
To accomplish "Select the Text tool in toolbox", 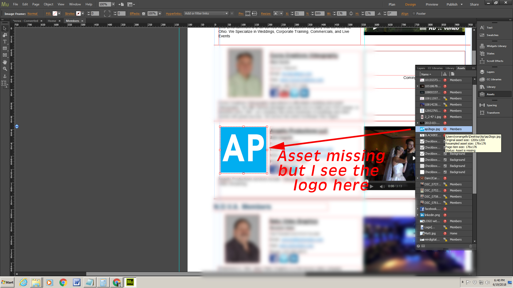I will click(x=5, y=42).
